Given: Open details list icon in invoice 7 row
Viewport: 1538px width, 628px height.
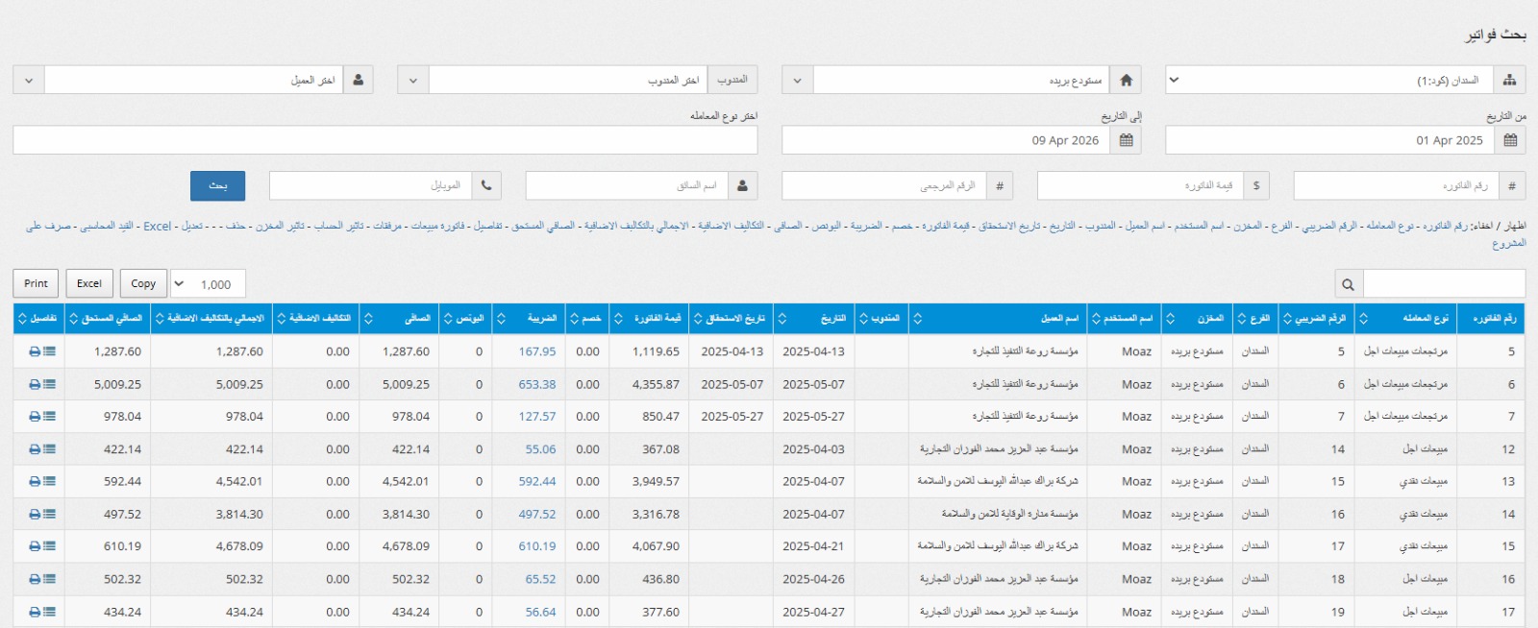Looking at the screenshot, I should (x=49, y=417).
